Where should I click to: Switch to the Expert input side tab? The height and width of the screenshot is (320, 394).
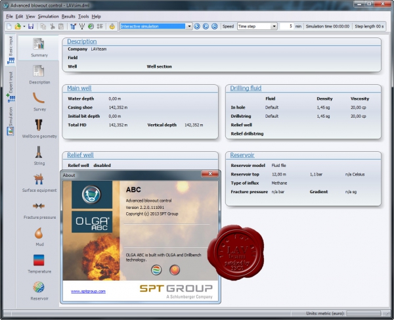point(11,87)
